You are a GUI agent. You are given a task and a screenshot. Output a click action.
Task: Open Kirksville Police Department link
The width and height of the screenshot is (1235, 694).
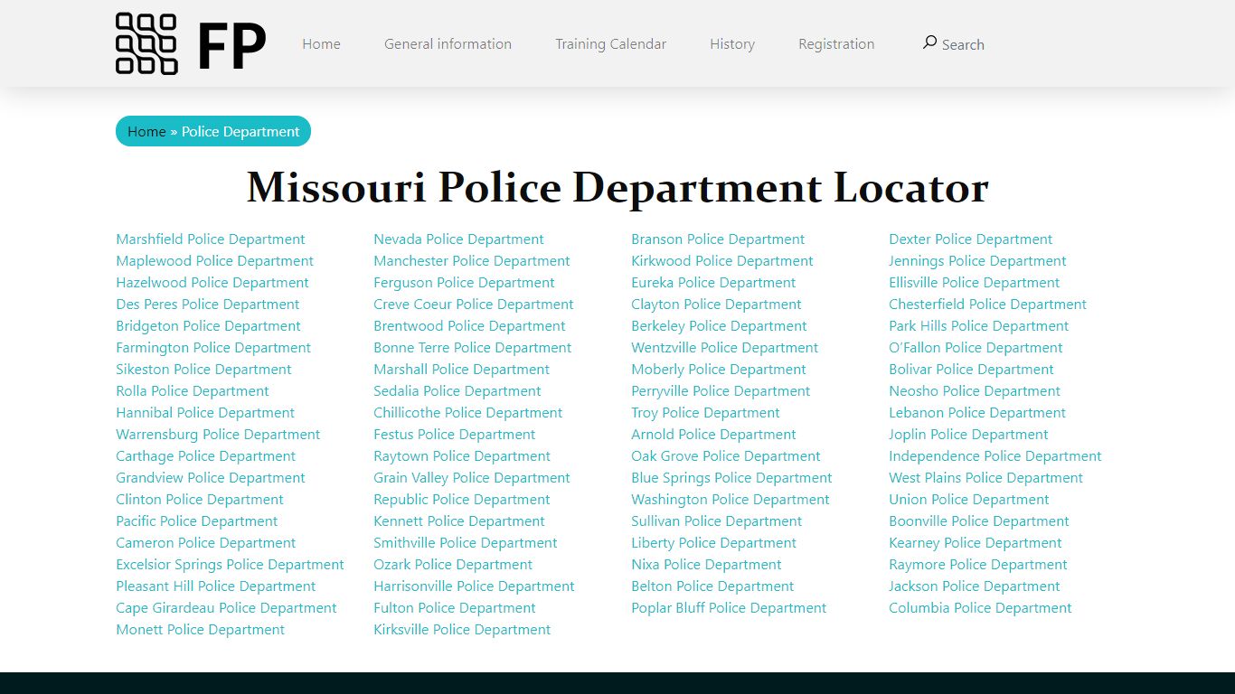(x=462, y=630)
